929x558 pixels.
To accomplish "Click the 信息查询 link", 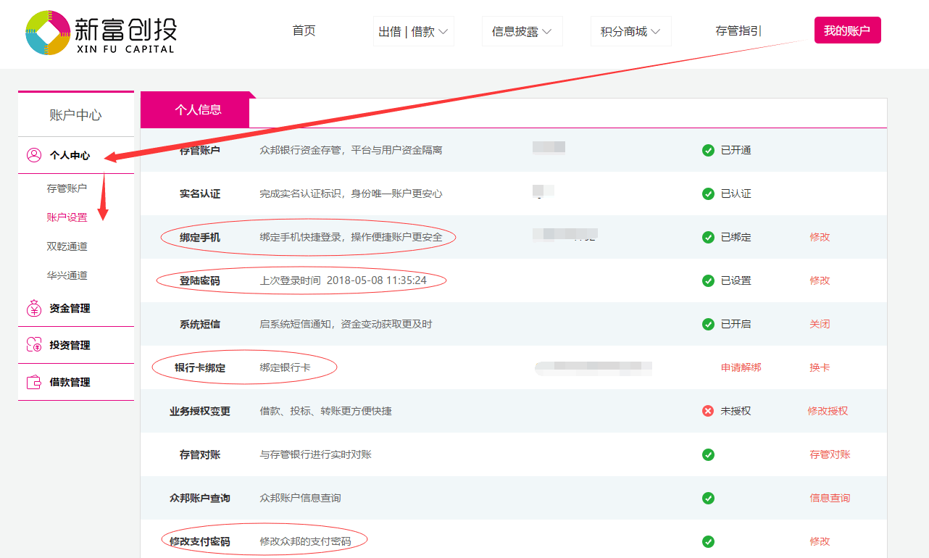I will coord(830,498).
